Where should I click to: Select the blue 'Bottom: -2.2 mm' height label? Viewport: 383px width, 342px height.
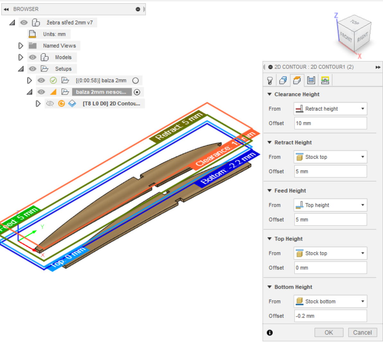[228, 169]
